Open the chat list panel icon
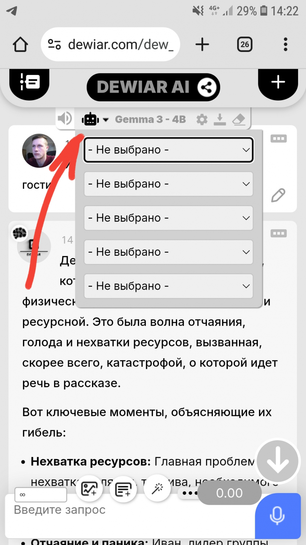This screenshot has width=306, height=545. click(29, 82)
